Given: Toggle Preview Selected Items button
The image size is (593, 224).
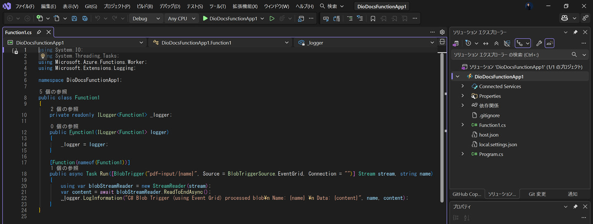Looking at the screenshot, I should (x=549, y=43).
